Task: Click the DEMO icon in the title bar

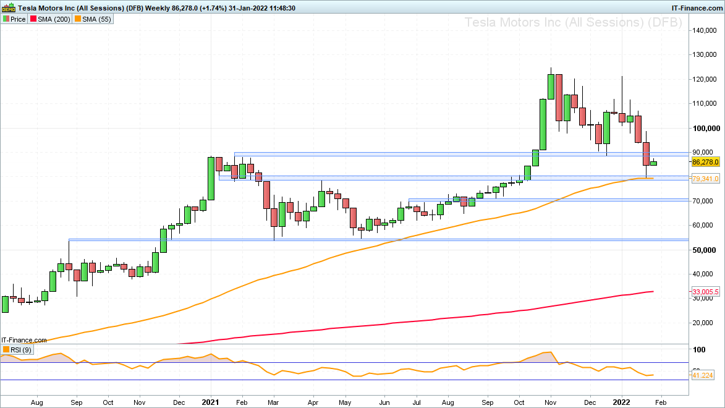Action: [x=9, y=8]
